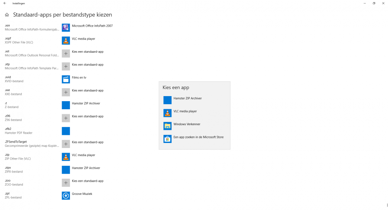Click Z-bestand description text
Image resolution: width=388 pixels, height=210 pixels.
12,107
